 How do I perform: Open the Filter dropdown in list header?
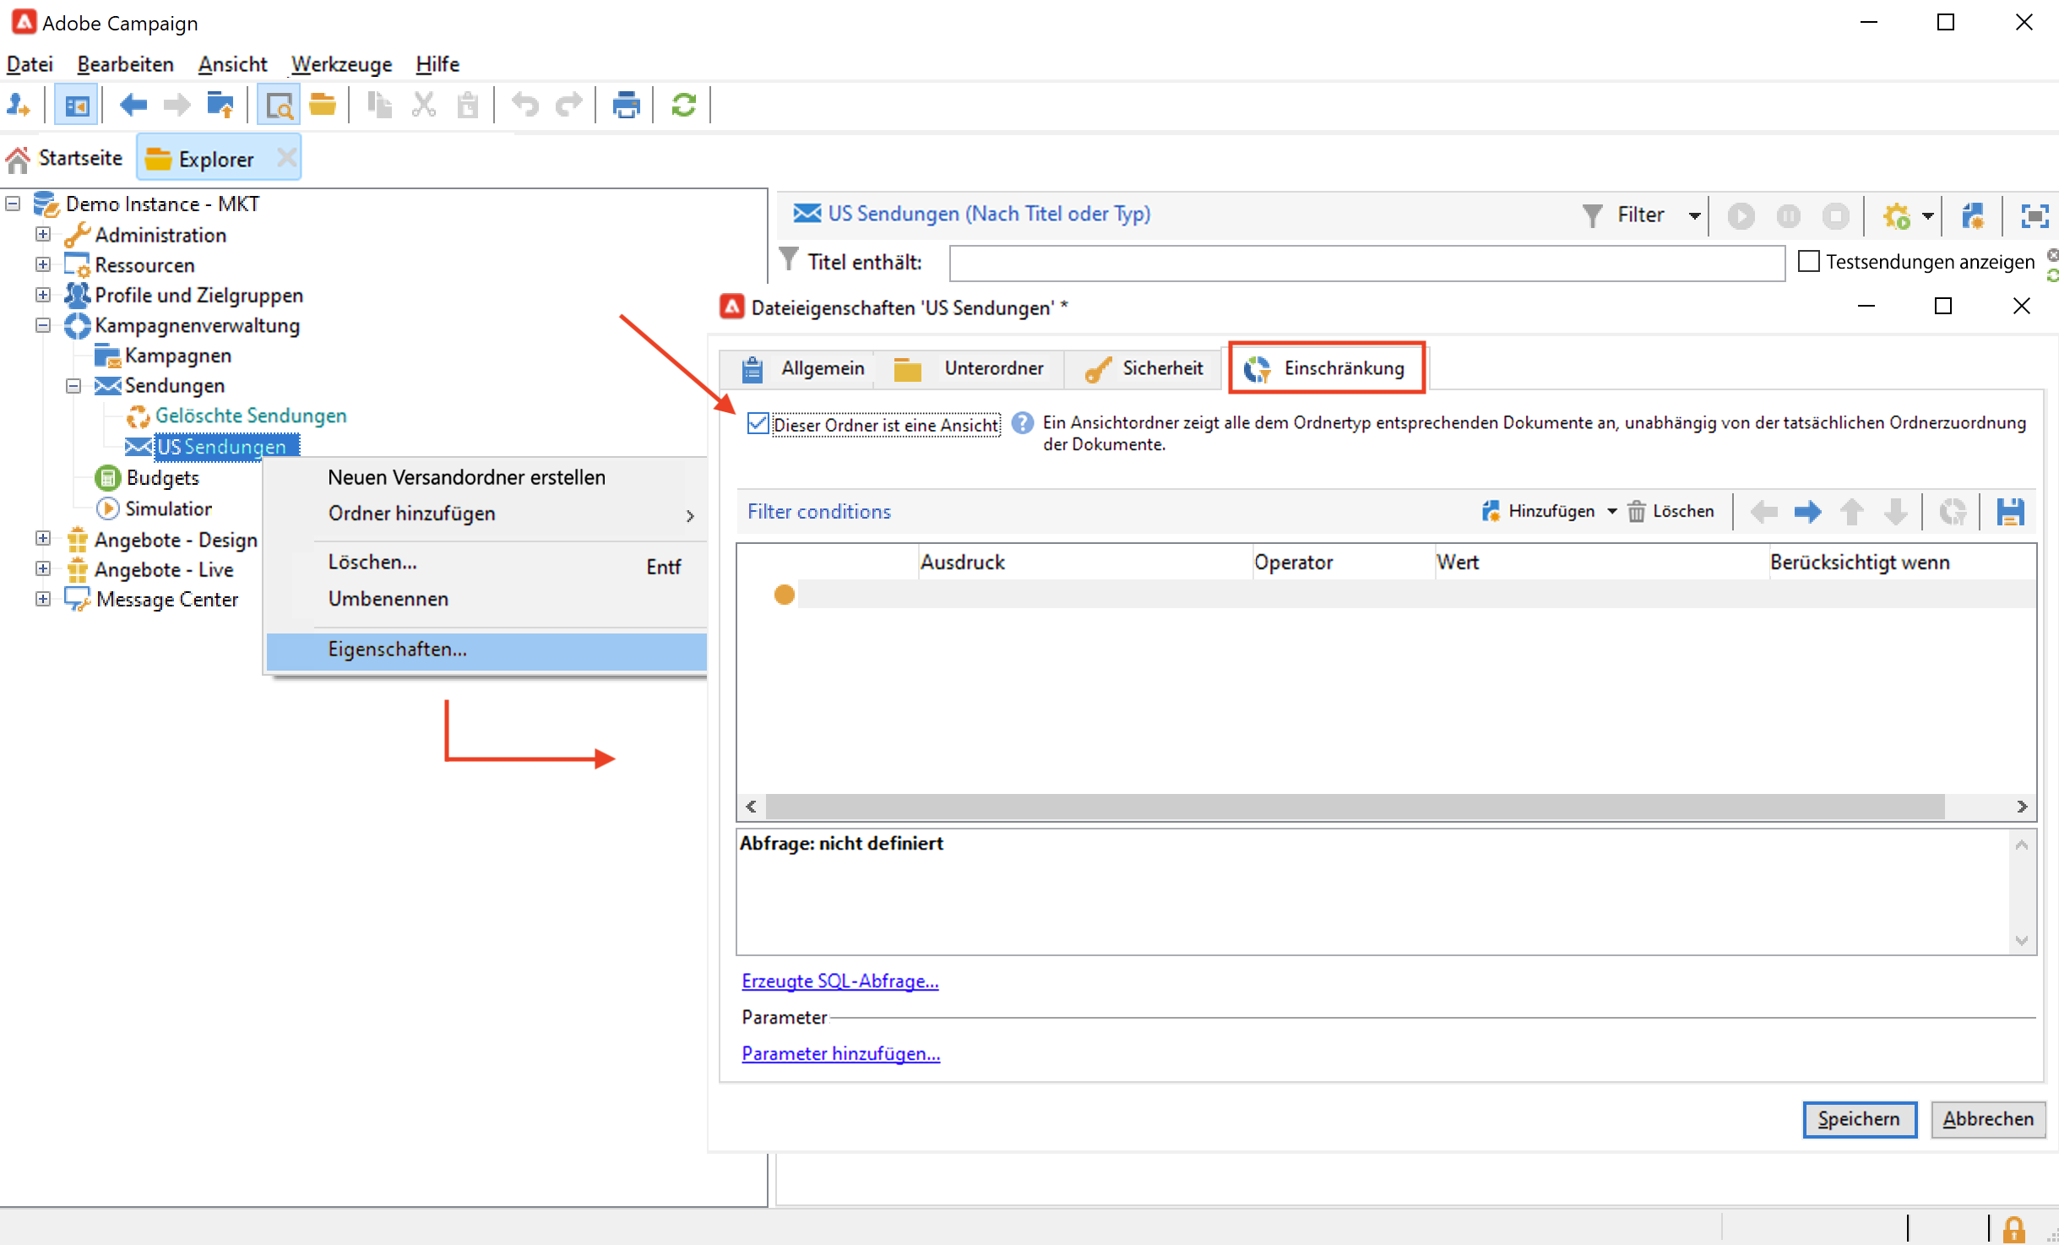pyautogui.click(x=1694, y=216)
